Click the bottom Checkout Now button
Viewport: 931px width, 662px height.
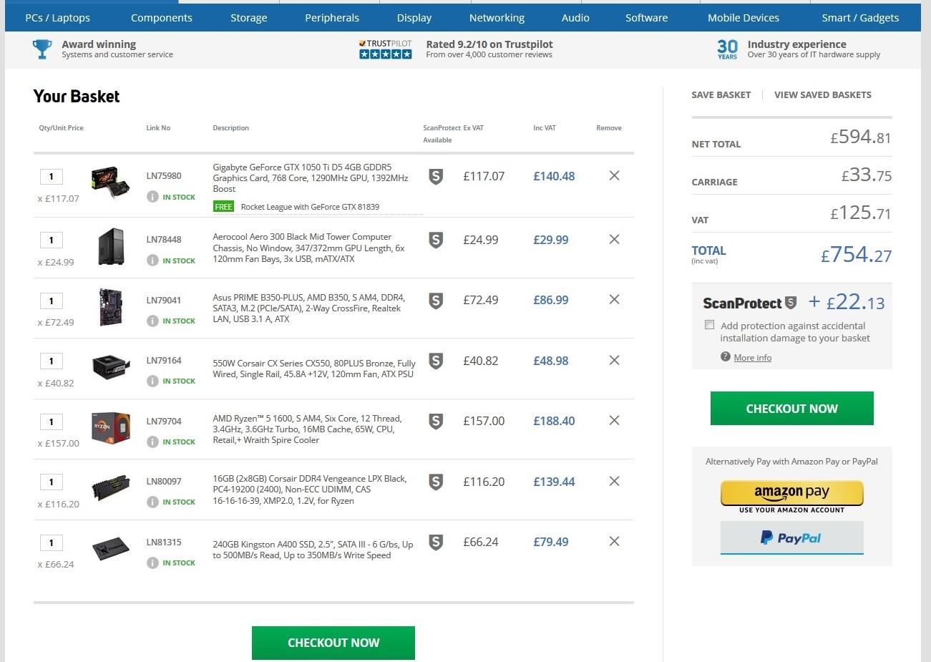tap(333, 643)
